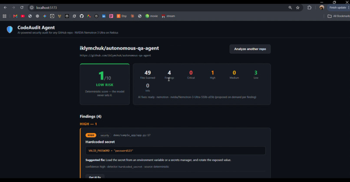Click the HIGH — 1 section label
350x182 pixels.
[x=88, y=124]
